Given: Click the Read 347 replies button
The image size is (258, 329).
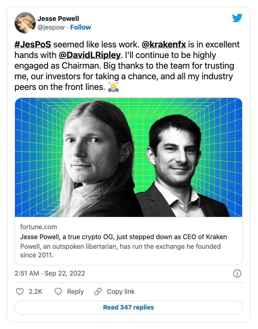Looking at the screenshot, I should 129,307.
